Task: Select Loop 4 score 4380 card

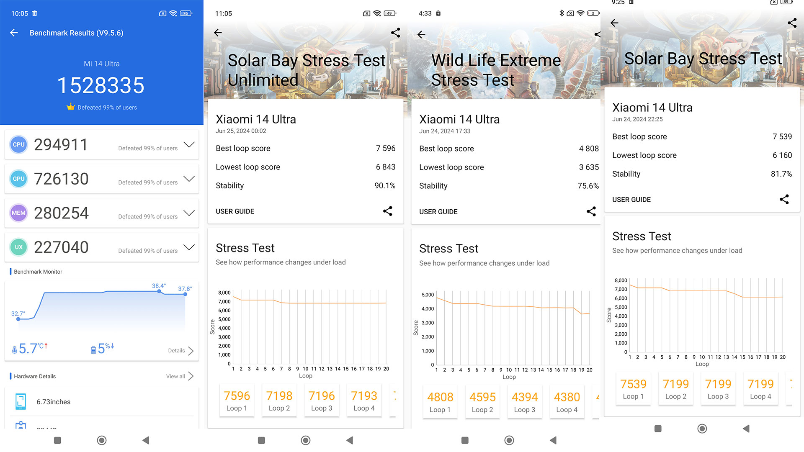Action: pyautogui.click(x=567, y=402)
